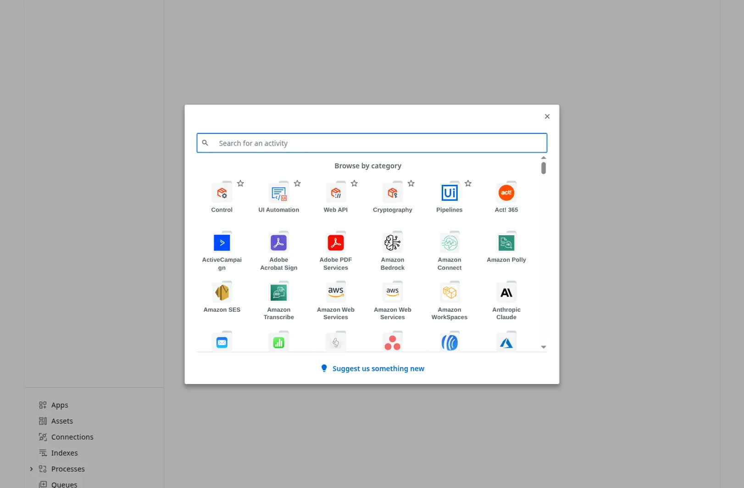Click the blue swirl connector icon
Image resolution: width=744 pixels, height=488 pixels.
pos(449,342)
